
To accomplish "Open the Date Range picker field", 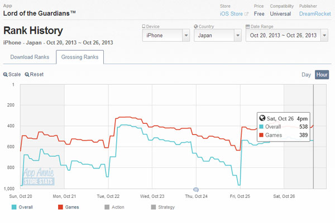I will pos(287,36).
